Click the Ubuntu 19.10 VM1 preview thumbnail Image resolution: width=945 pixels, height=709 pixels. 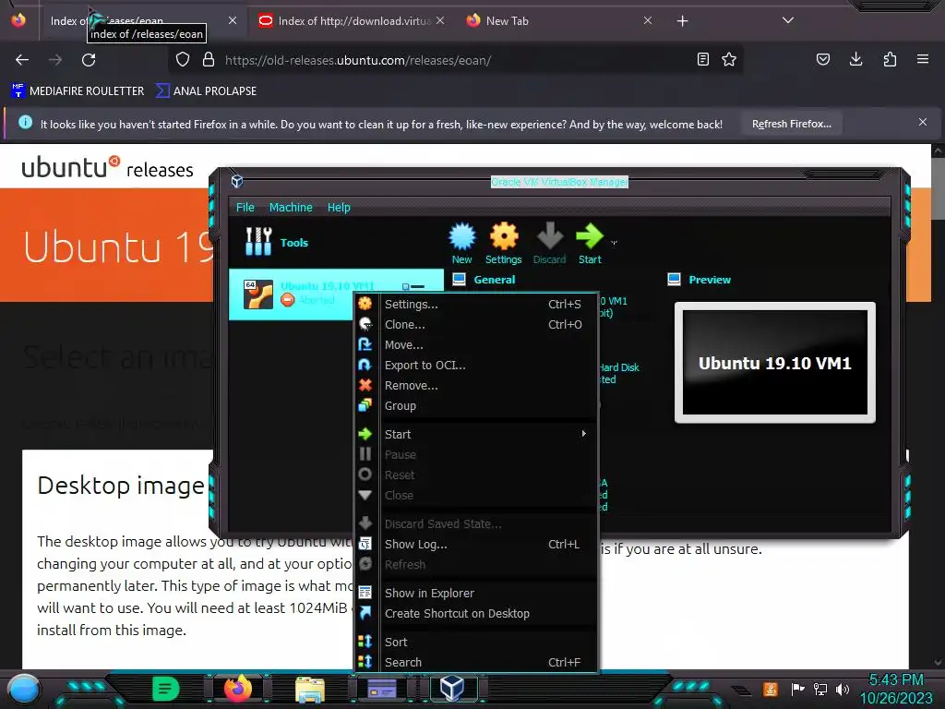click(775, 362)
